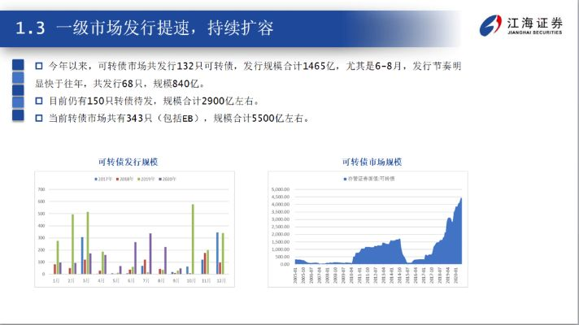
Task: Click the Jianghai Securities logo emblem
Action: tap(490, 27)
